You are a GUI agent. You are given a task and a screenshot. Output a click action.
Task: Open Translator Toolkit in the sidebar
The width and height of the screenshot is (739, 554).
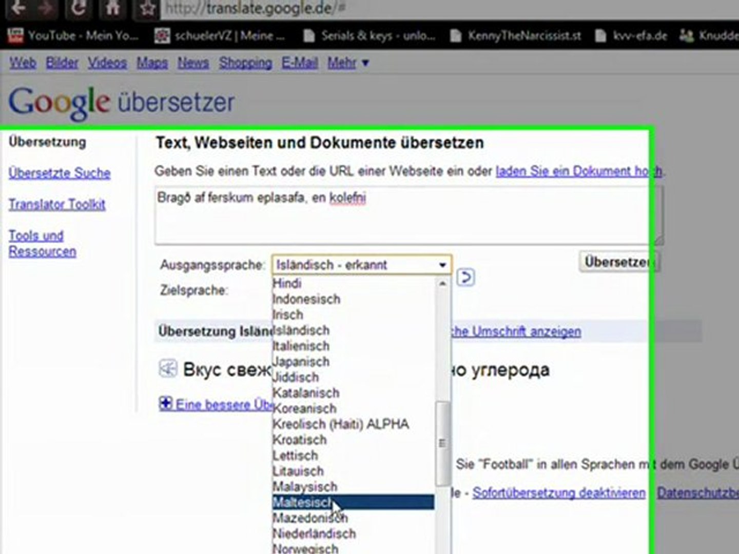click(57, 204)
